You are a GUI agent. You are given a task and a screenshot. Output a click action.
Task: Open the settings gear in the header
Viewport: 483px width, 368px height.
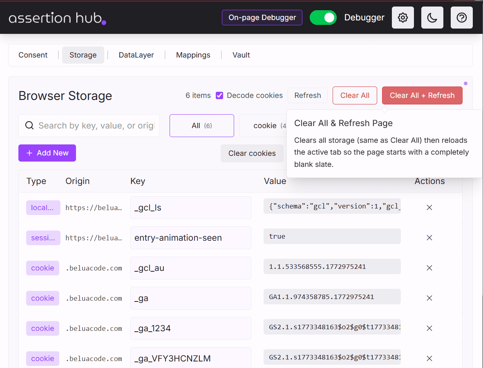(x=402, y=18)
